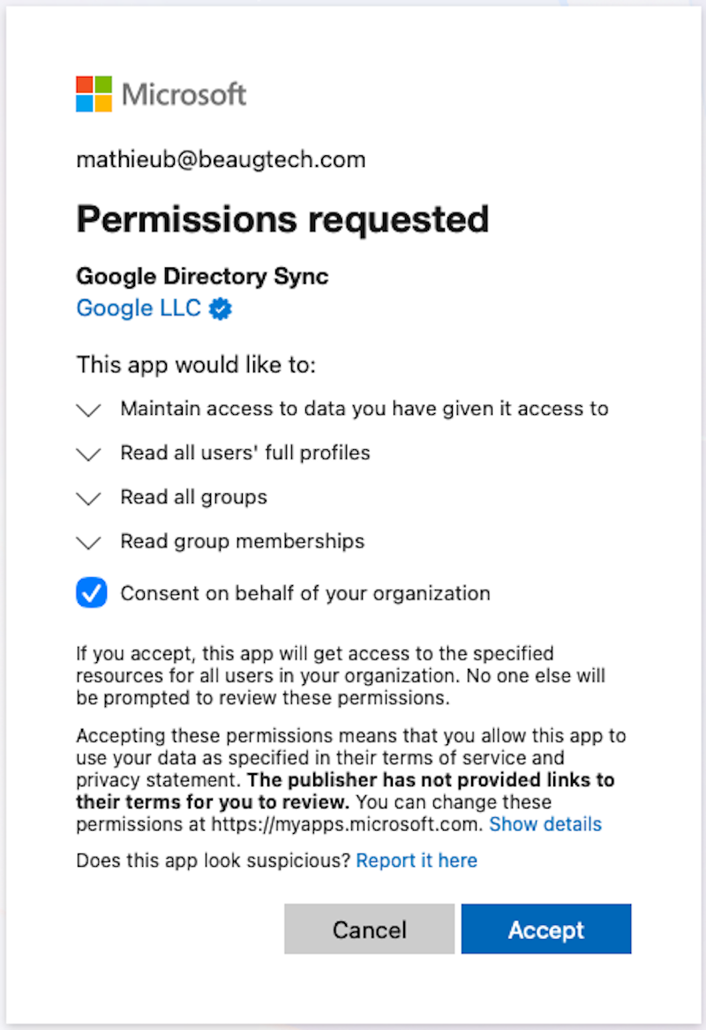
Task: Open the Google LLC publisher link
Action: [x=139, y=308]
